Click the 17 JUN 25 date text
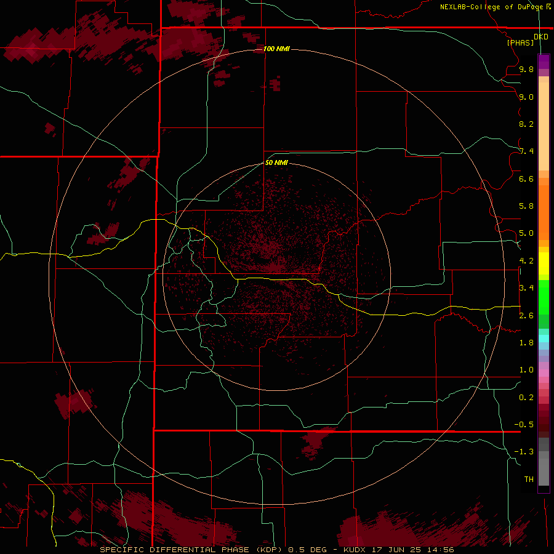Screen dimensions: 554x554 click(x=396, y=550)
